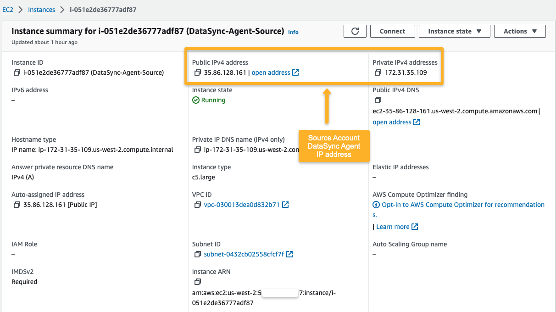Copy the Instance ARN
This screenshot has width=556, height=312.
(198, 282)
